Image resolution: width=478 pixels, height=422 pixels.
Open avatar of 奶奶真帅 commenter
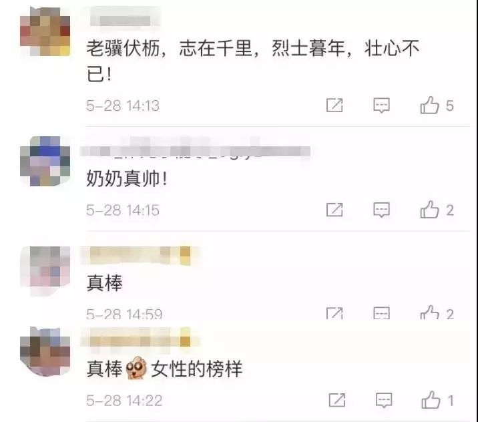pyautogui.click(x=45, y=161)
